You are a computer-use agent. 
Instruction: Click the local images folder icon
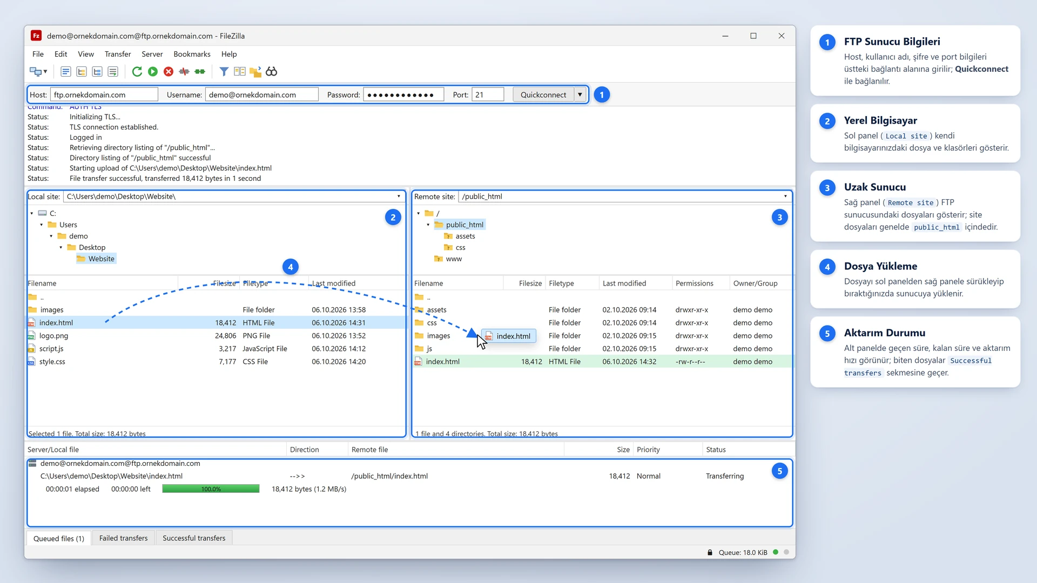pos(32,310)
